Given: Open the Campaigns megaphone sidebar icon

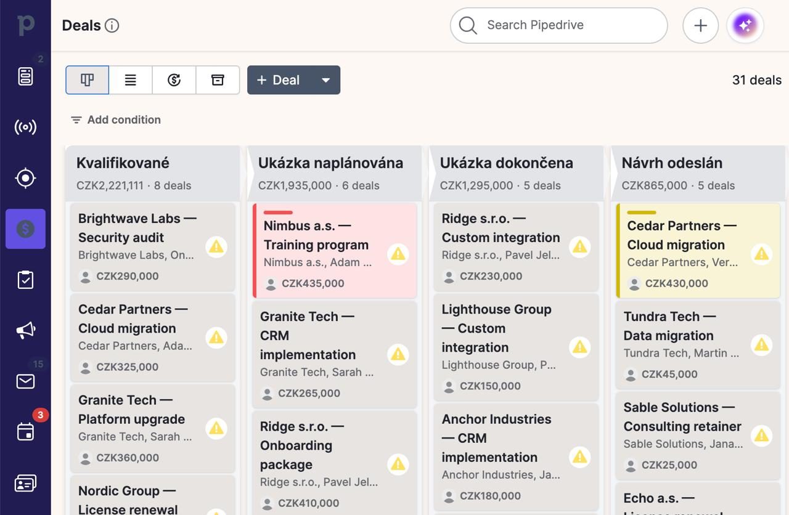Looking at the screenshot, I should (x=25, y=331).
